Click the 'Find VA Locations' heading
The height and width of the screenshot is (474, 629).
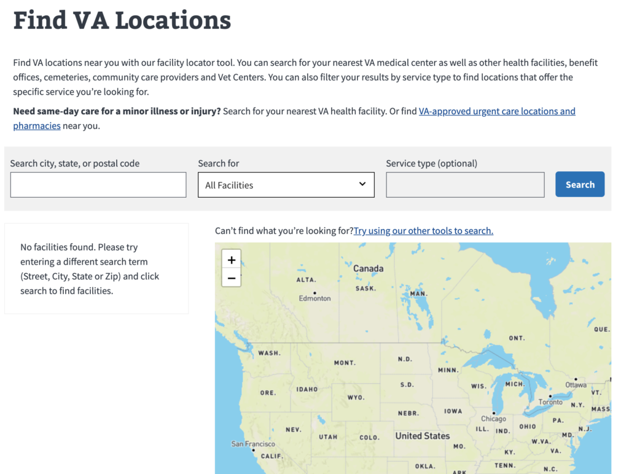[x=122, y=20]
